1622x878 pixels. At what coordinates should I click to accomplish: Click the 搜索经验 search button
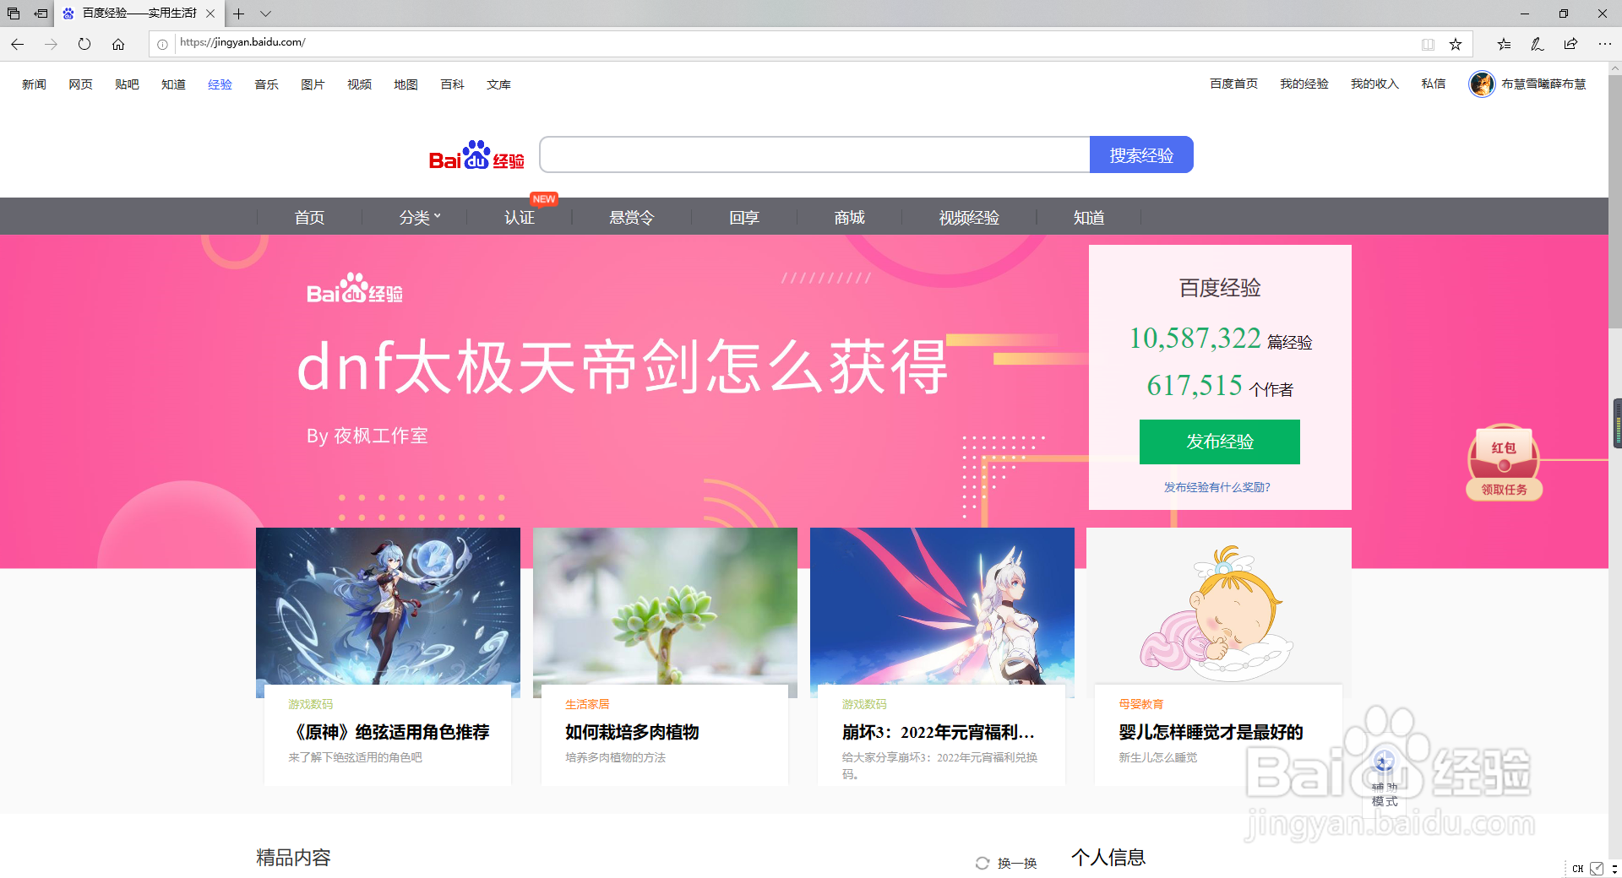[x=1141, y=154]
